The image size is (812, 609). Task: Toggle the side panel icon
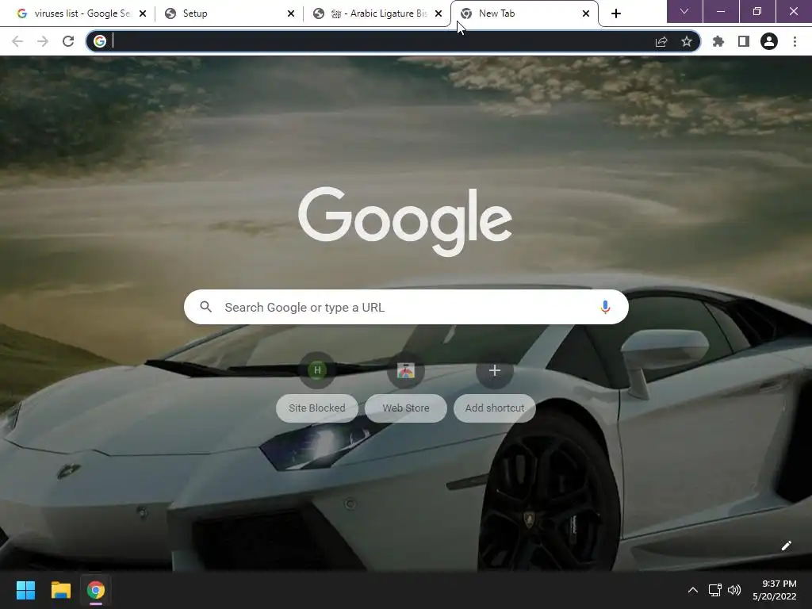(744, 41)
